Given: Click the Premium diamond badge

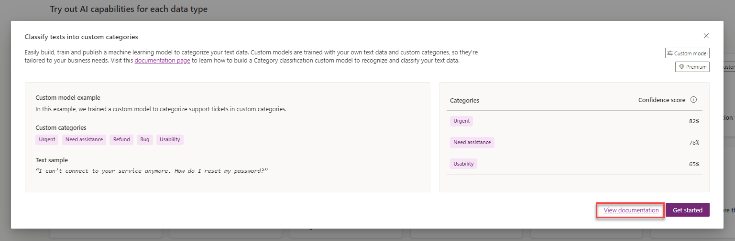Looking at the screenshot, I should pos(692,67).
